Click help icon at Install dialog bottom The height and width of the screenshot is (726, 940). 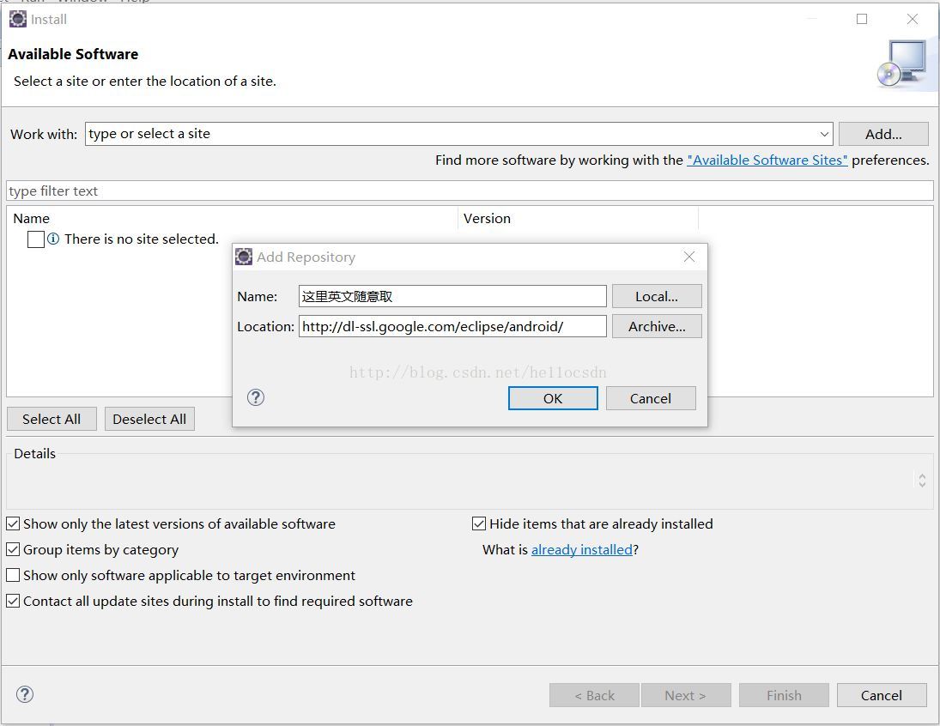[x=25, y=694]
